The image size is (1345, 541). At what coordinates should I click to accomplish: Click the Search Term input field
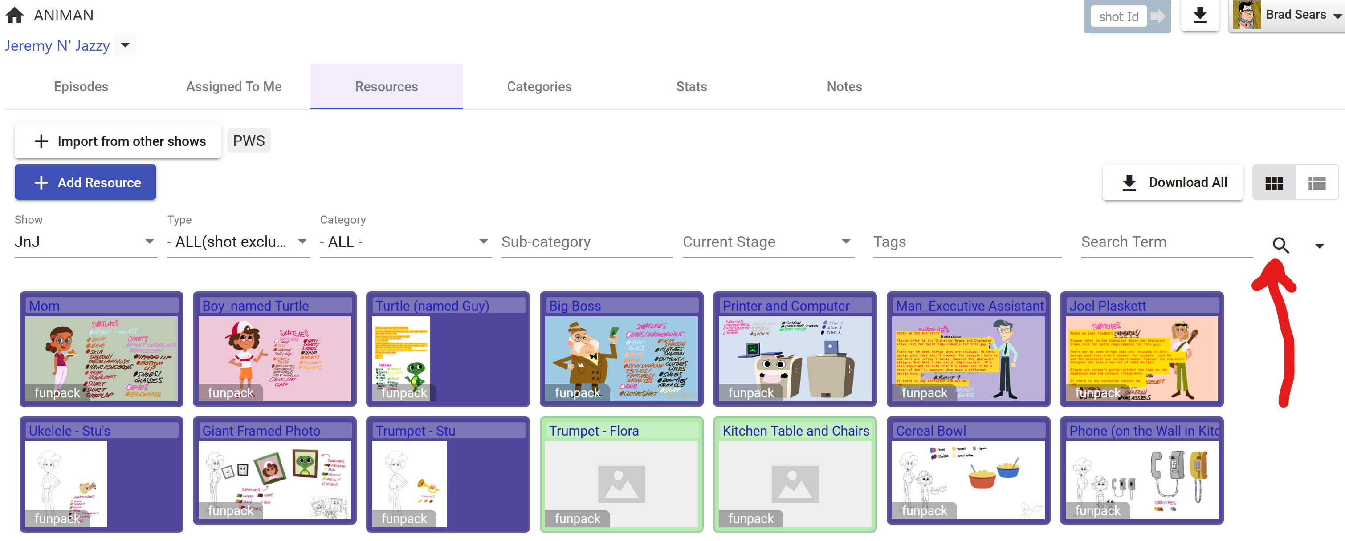[x=1166, y=242]
